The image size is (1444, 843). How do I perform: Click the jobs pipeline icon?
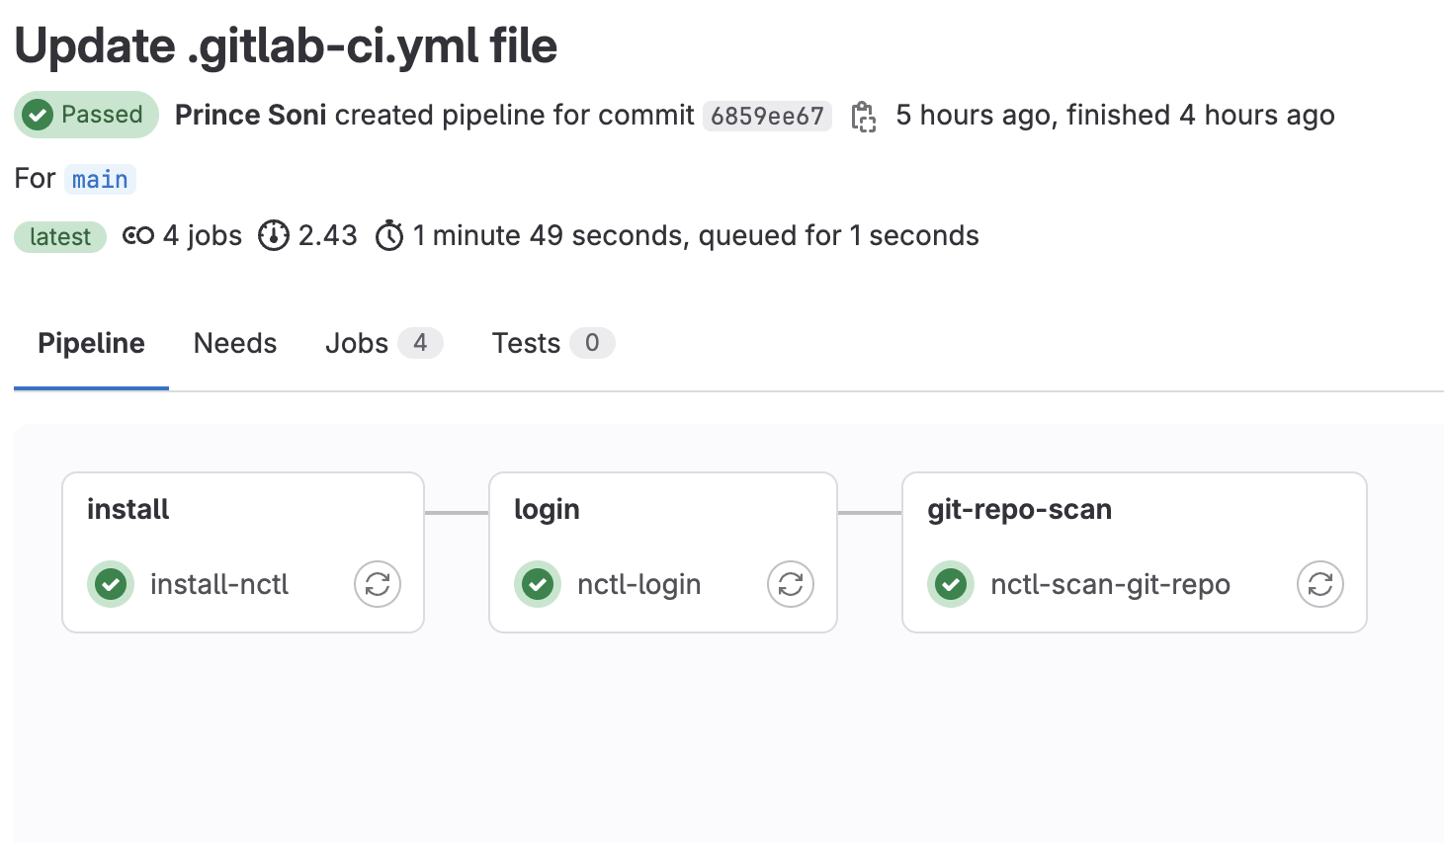138,236
